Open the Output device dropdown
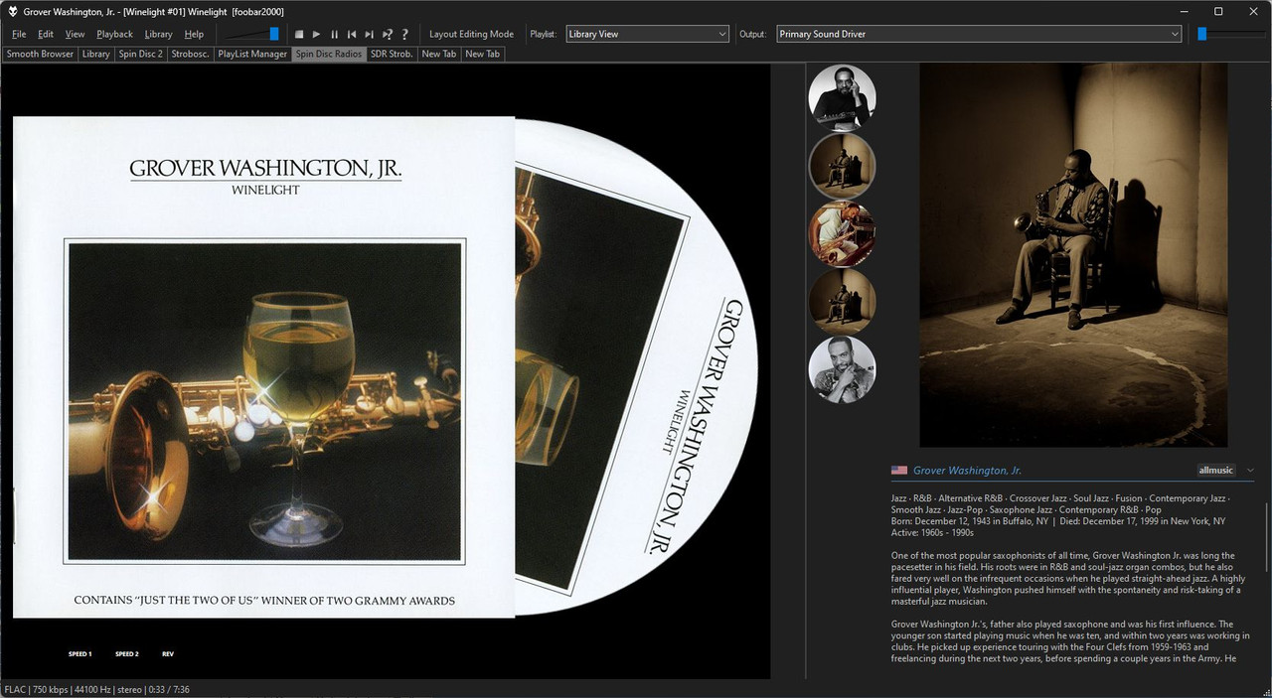The height and width of the screenshot is (698, 1272). click(979, 34)
